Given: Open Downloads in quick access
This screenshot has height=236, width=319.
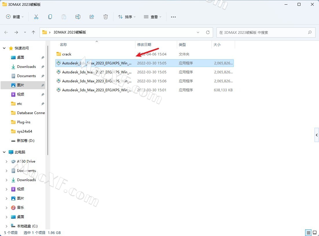Looking at the screenshot, I should coord(26,67).
